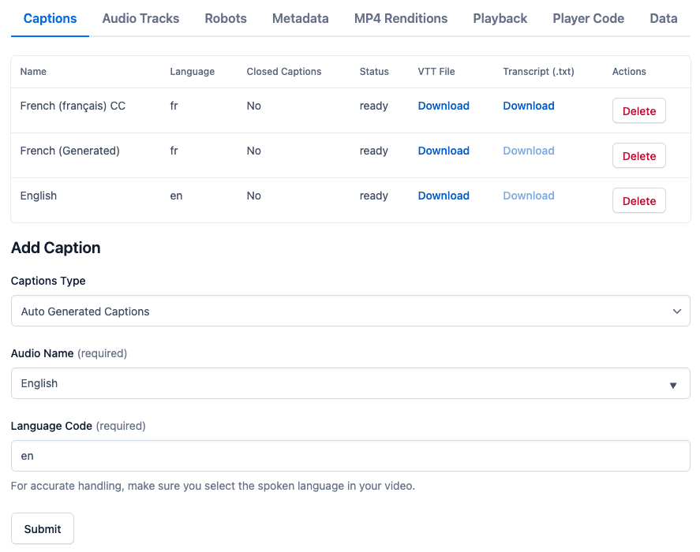Image resolution: width=700 pixels, height=552 pixels.
Task: Download transcript for French (Generated)
Action: [x=529, y=151]
